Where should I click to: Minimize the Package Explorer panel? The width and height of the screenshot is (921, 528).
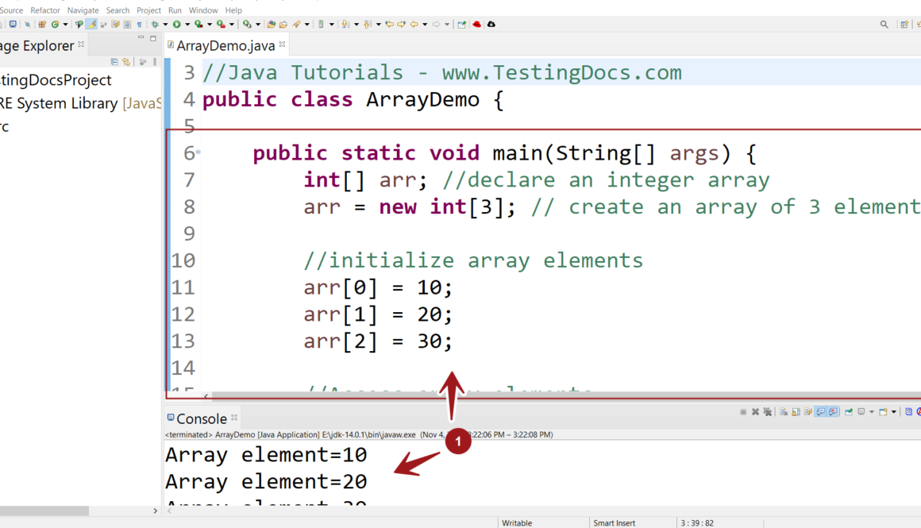pyautogui.click(x=141, y=38)
